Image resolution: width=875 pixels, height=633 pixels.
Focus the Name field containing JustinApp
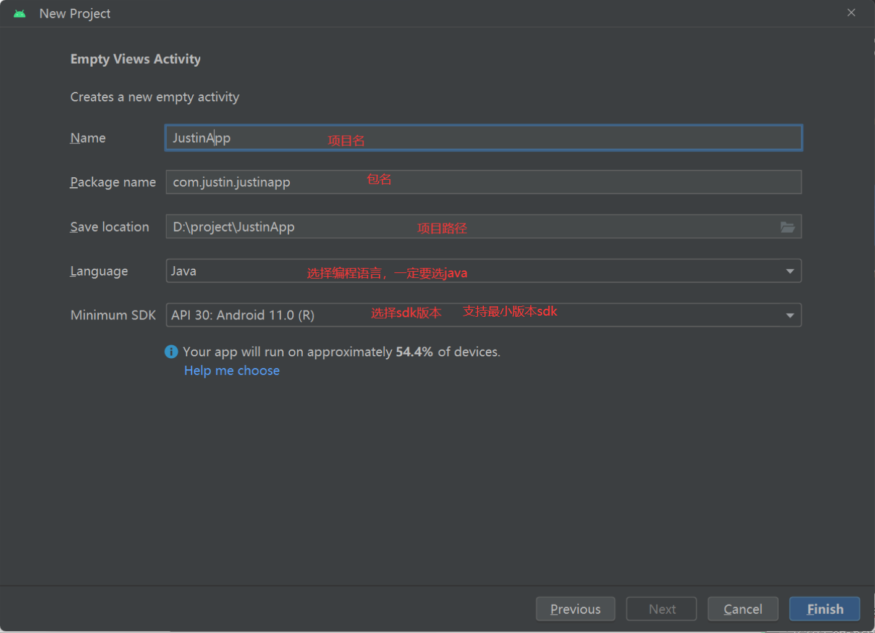[483, 138]
